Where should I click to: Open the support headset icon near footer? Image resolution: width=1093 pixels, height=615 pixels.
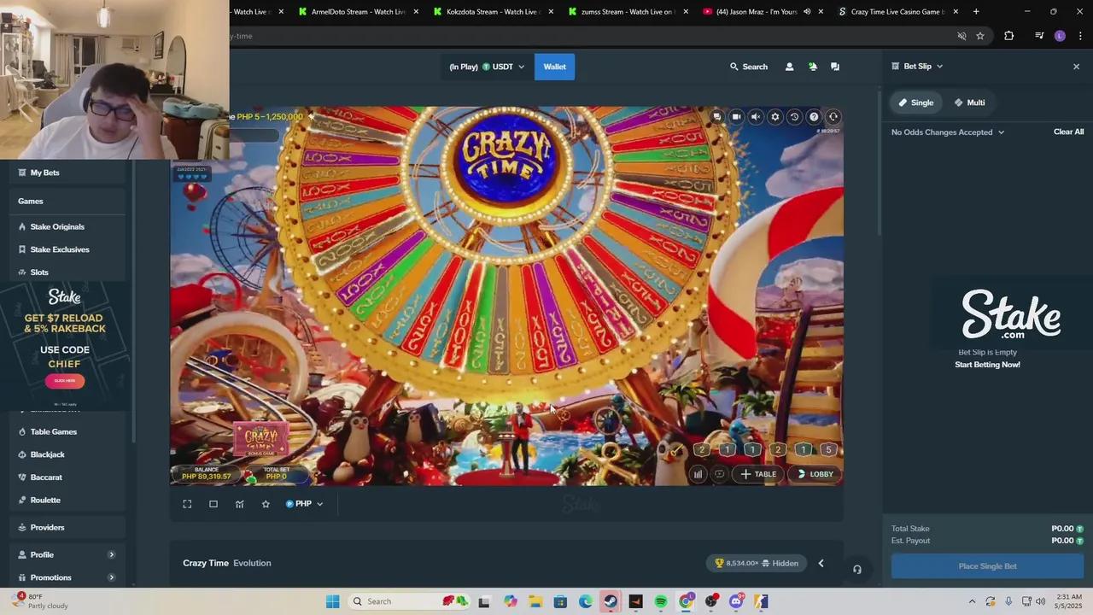(x=857, y=570)
